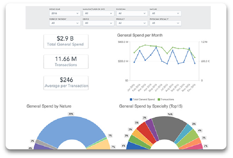Select the 35% blue slice in Nature chart
The height and width of the screenshot is (158, 233).
[71, 128]
